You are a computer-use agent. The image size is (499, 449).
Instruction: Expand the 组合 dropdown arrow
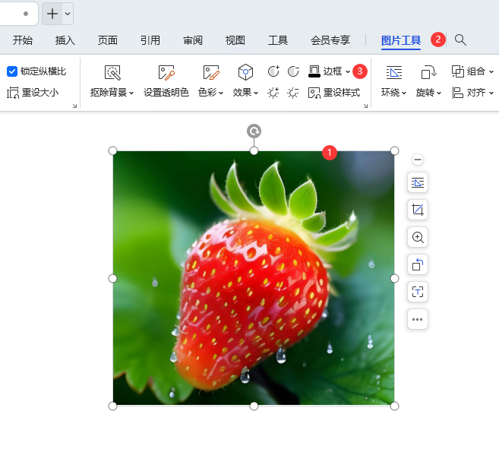(x=491, y=71)
